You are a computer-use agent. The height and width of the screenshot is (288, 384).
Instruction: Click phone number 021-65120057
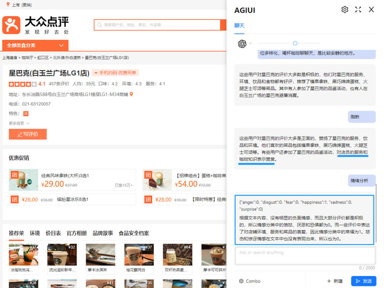[x=36, y=104]
